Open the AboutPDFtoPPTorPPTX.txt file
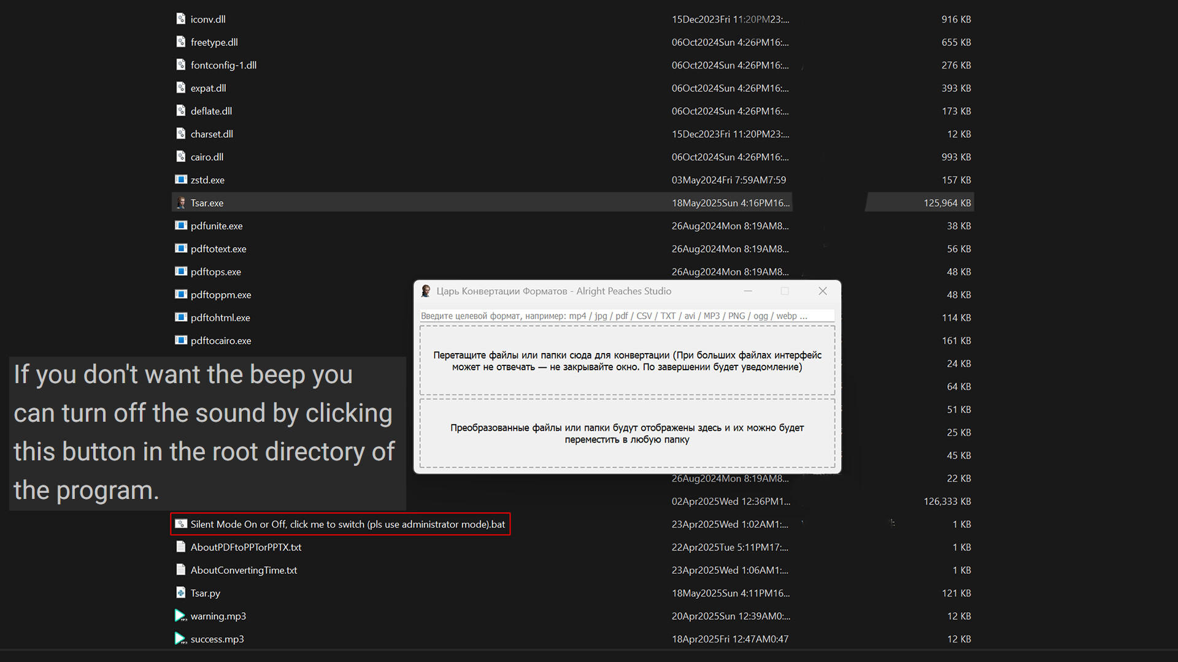 point(245,547)
